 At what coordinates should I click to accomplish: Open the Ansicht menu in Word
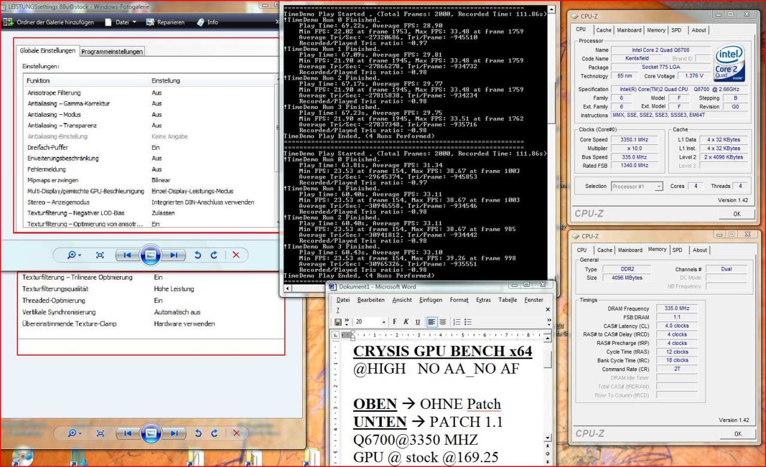[402, 300]
